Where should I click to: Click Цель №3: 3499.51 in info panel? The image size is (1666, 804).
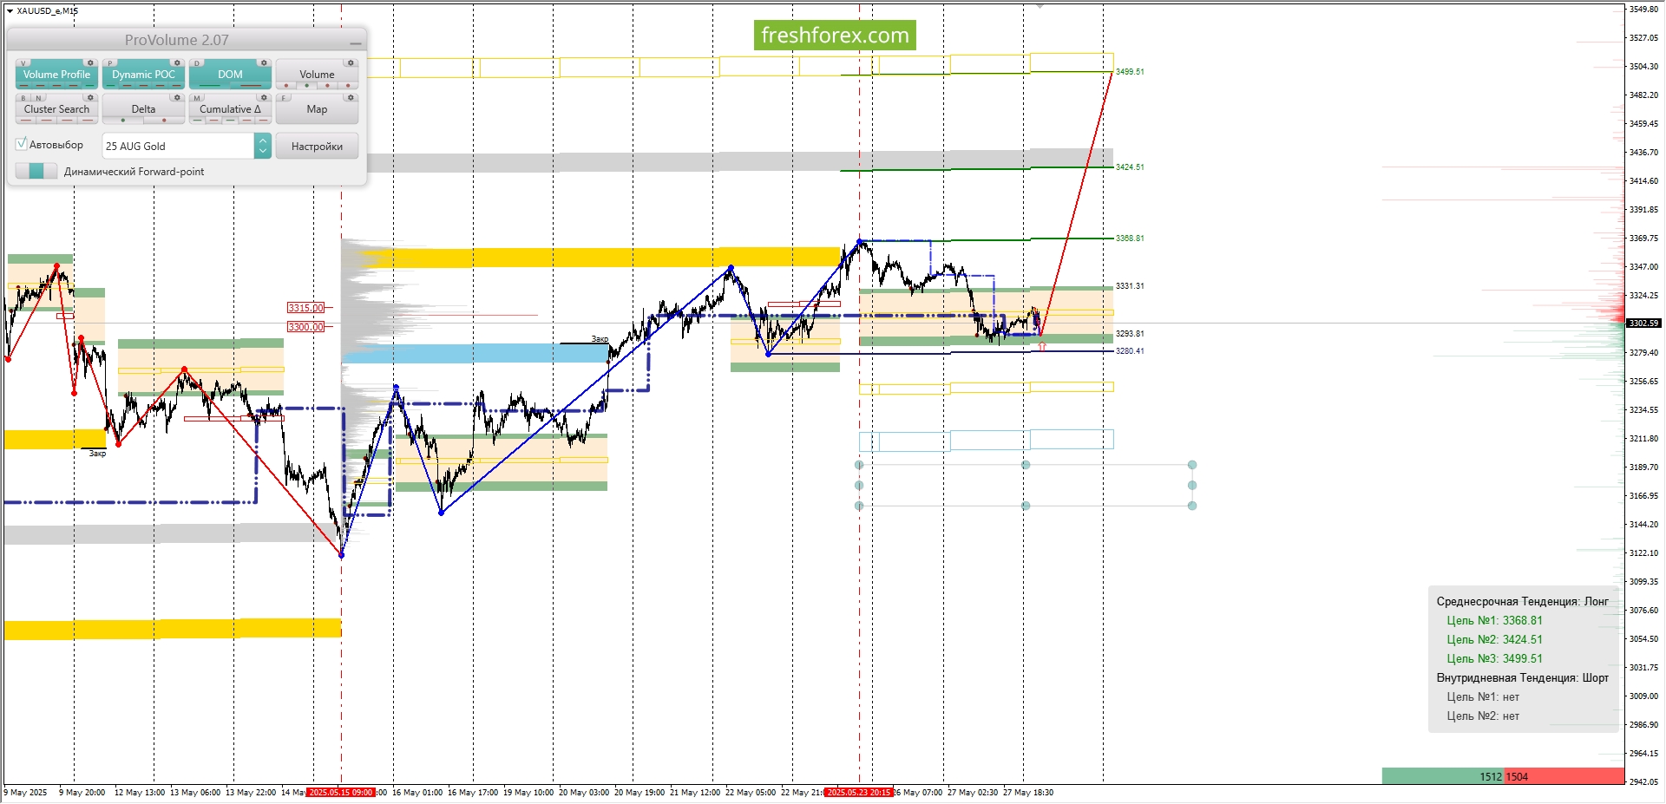click(1494, 658)
